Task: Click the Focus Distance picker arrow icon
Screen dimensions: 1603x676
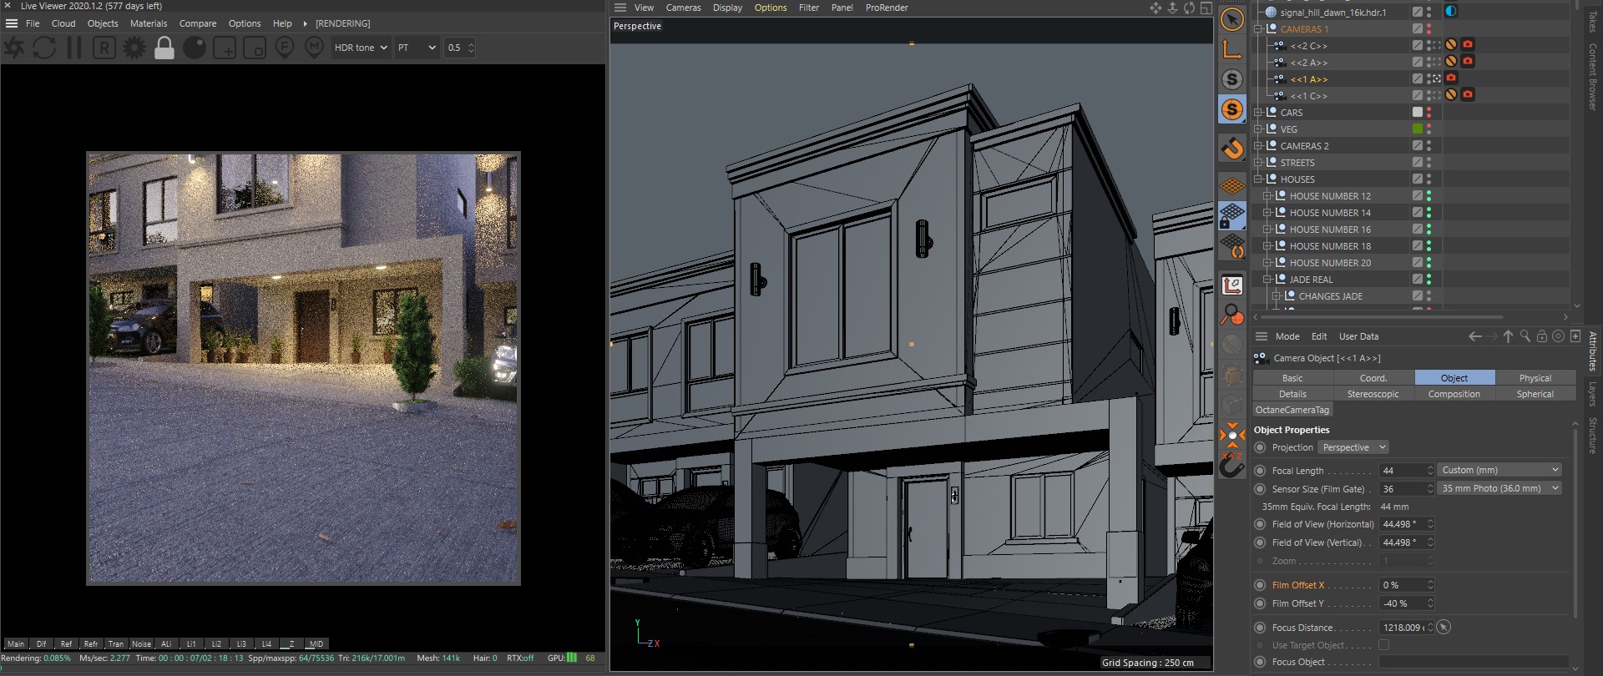Action: (1444, 627)
